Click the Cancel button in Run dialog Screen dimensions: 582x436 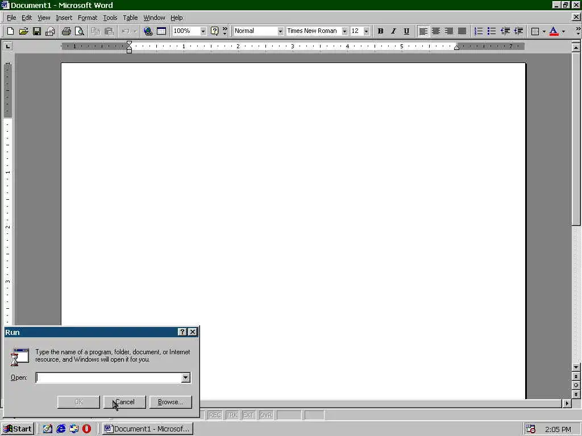124,402
